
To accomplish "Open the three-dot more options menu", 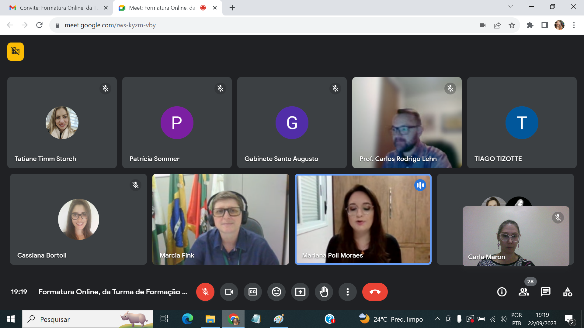I will (x=347, y=292).
